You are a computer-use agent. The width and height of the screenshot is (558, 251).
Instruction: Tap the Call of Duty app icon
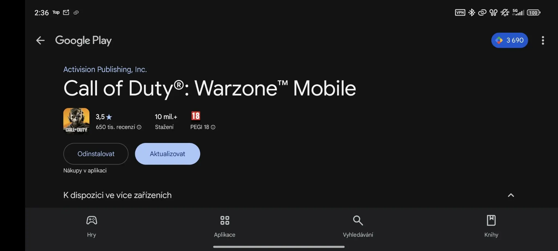76,121
